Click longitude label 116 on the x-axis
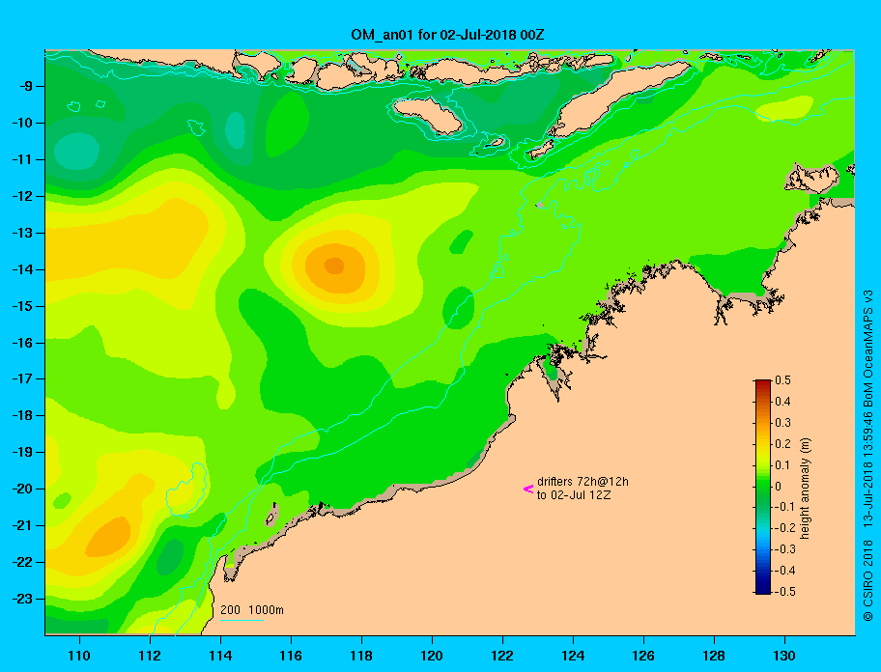The height and width of the screenshot is (672, 881). pos(291,656)
